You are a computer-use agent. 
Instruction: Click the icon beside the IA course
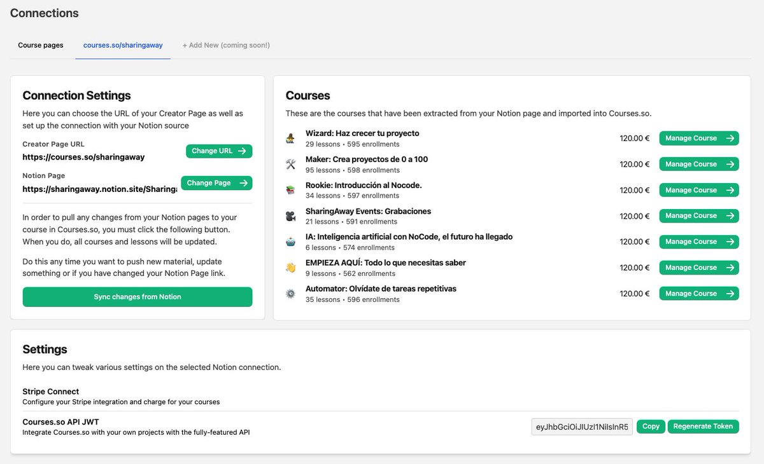tap(290, 242)
